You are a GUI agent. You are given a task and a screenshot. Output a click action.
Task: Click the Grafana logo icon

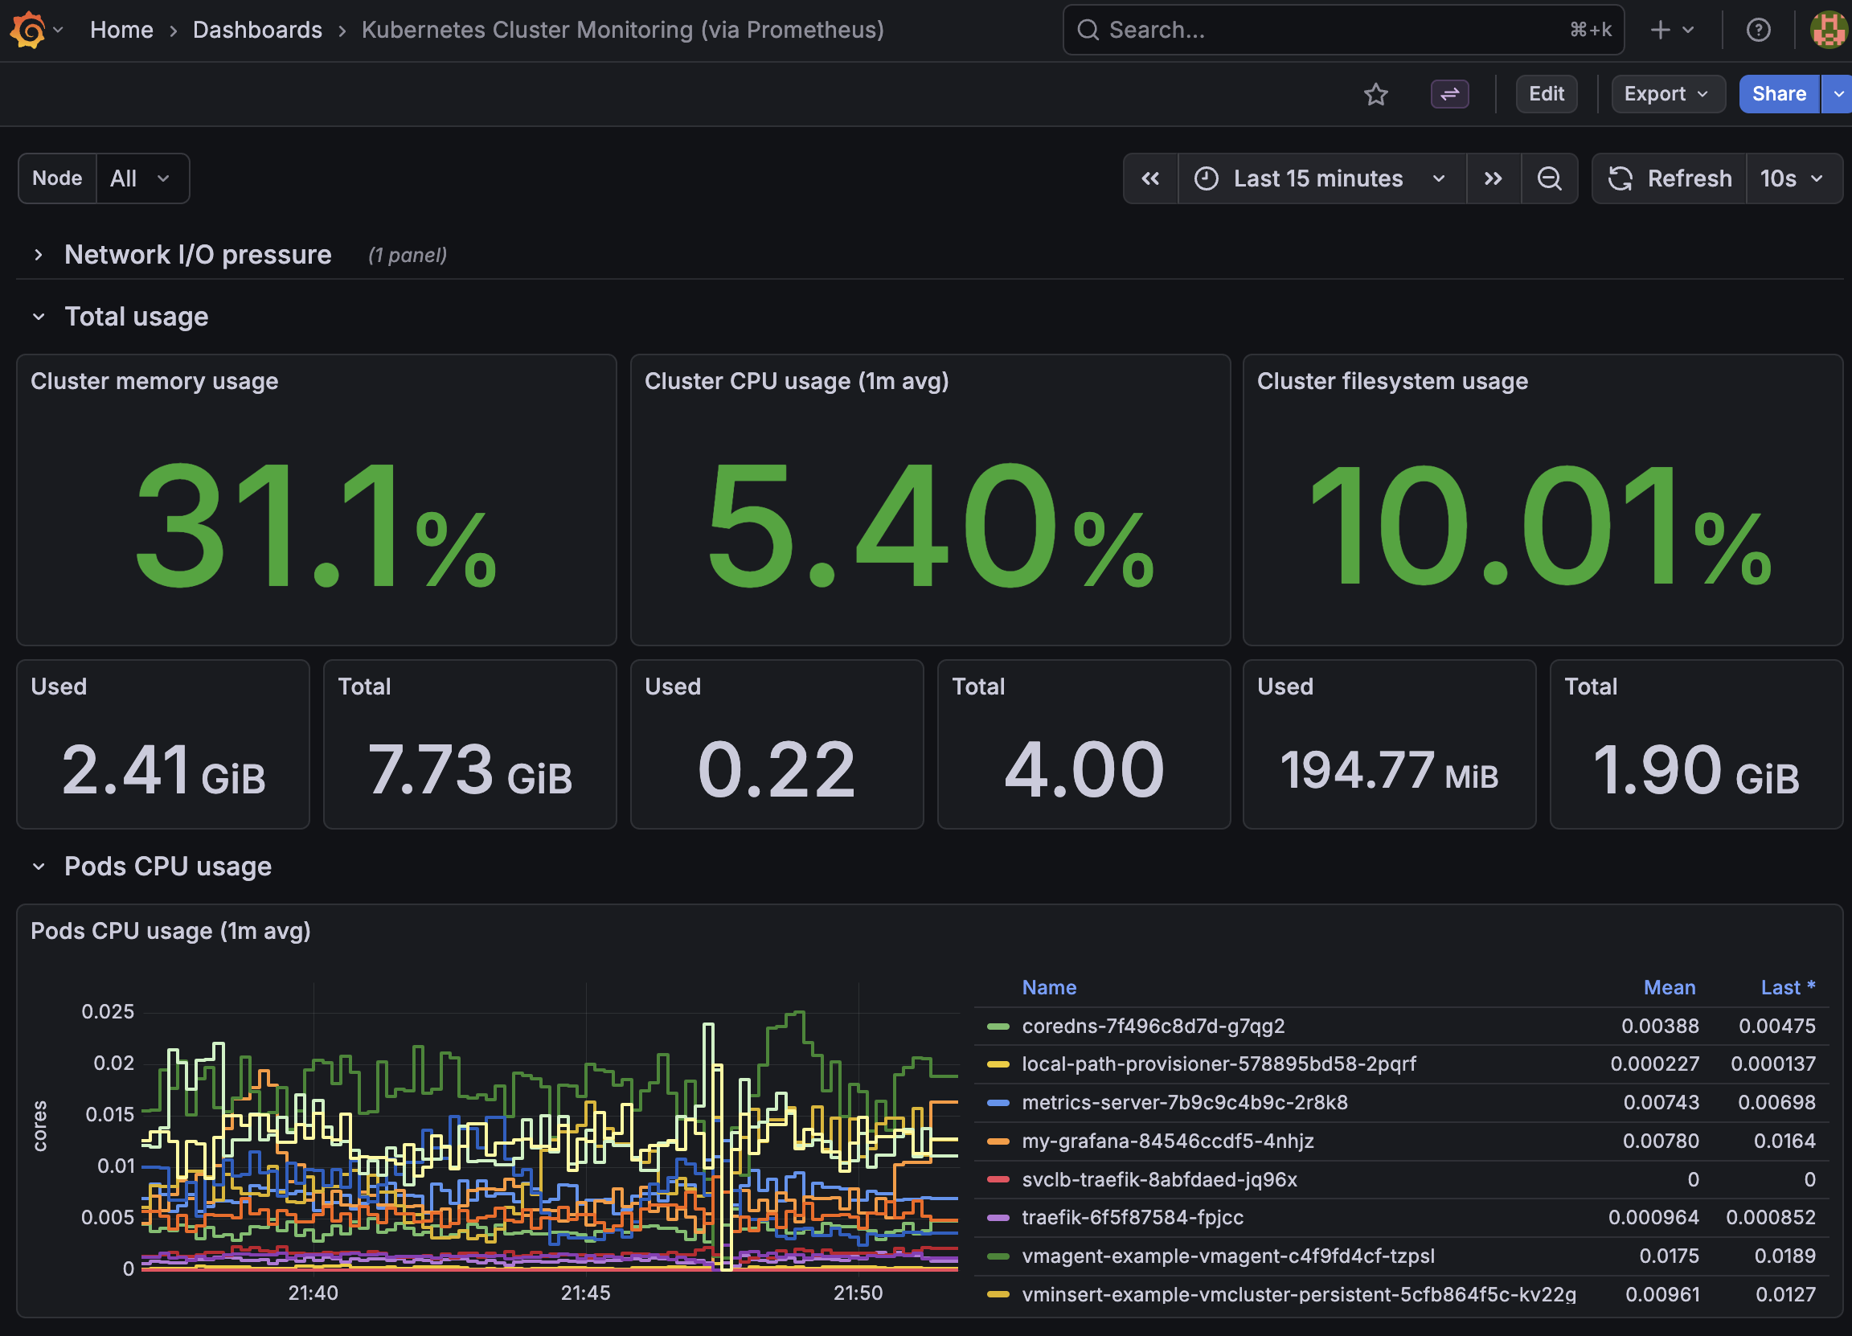(x=28, y=31)
